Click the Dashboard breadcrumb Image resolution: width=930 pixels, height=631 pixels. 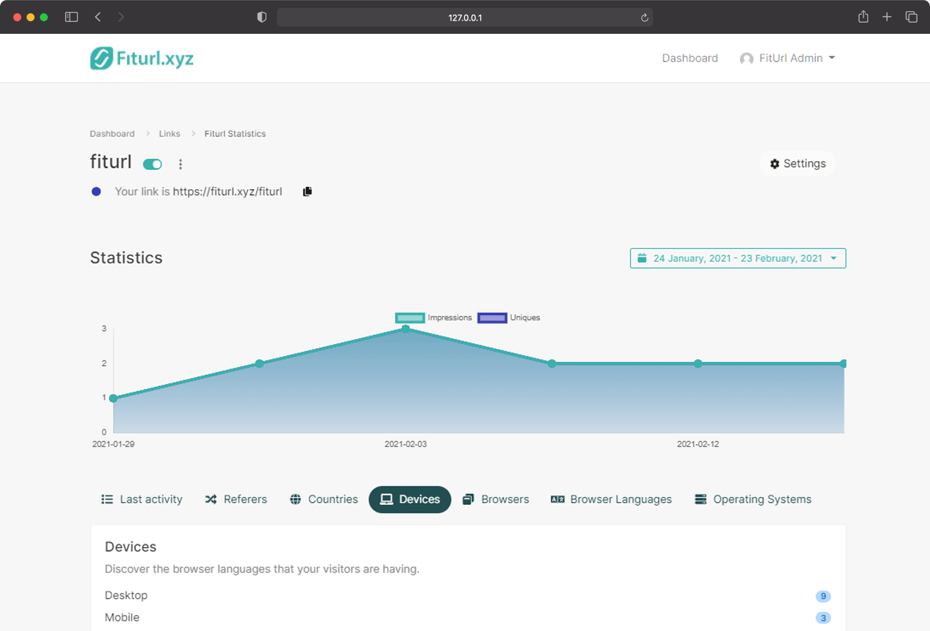pos(112,133)
